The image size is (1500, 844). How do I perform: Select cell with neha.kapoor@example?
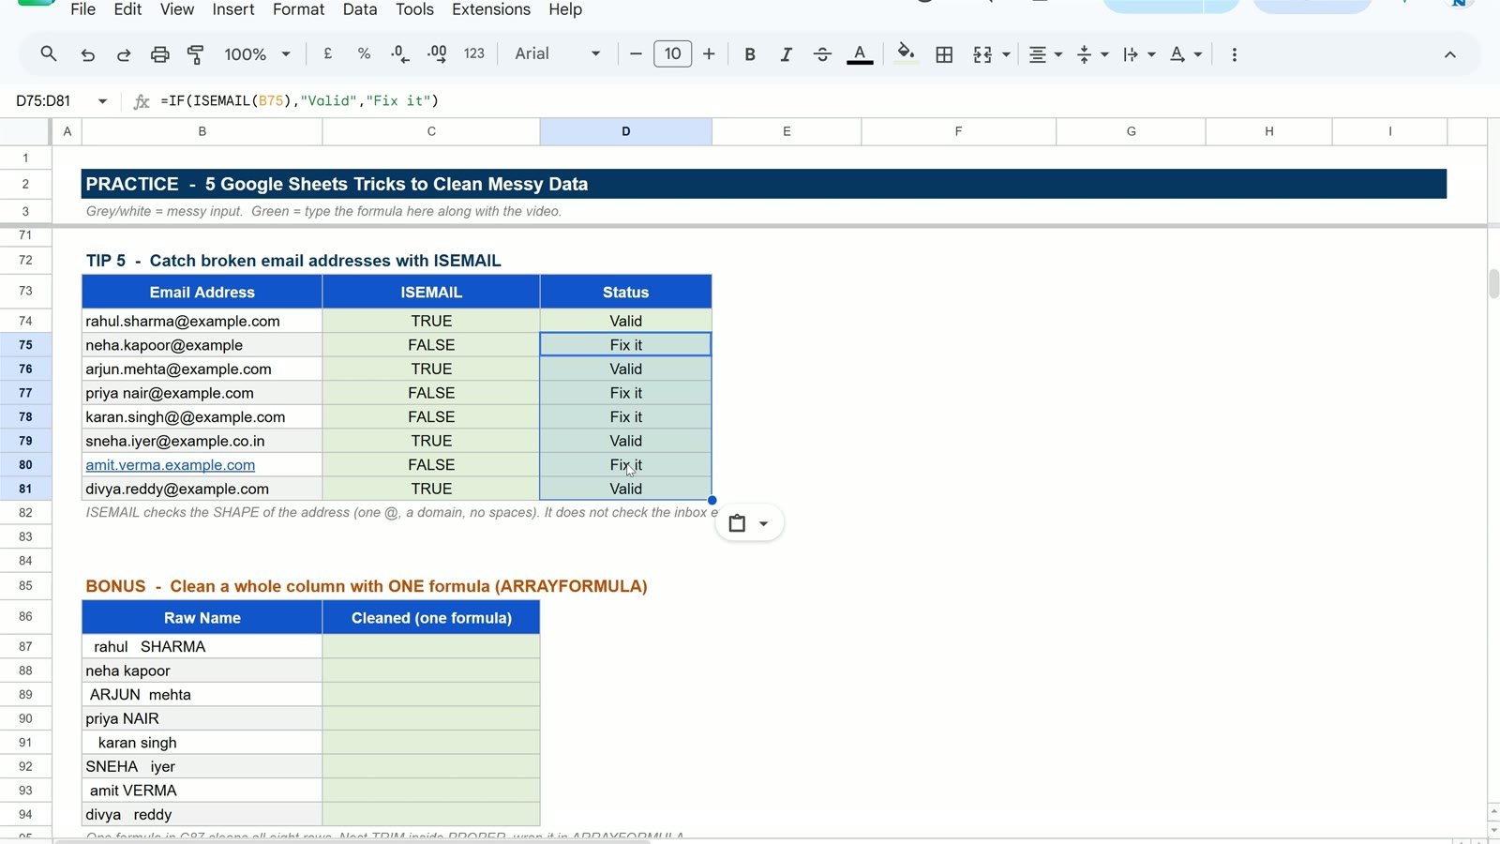[x=202, y=345]
